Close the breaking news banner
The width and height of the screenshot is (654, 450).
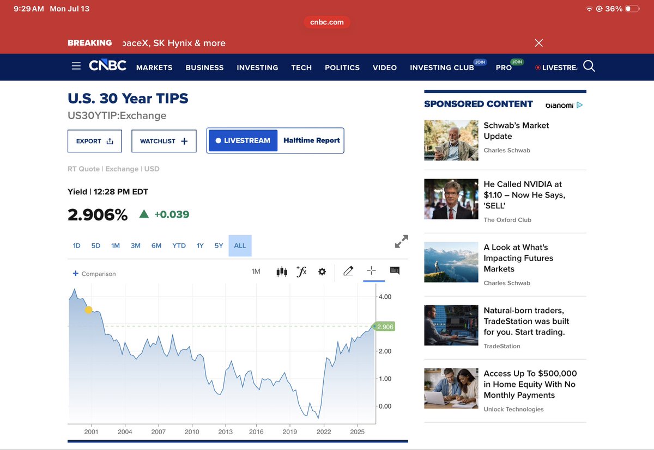[538, 43]
